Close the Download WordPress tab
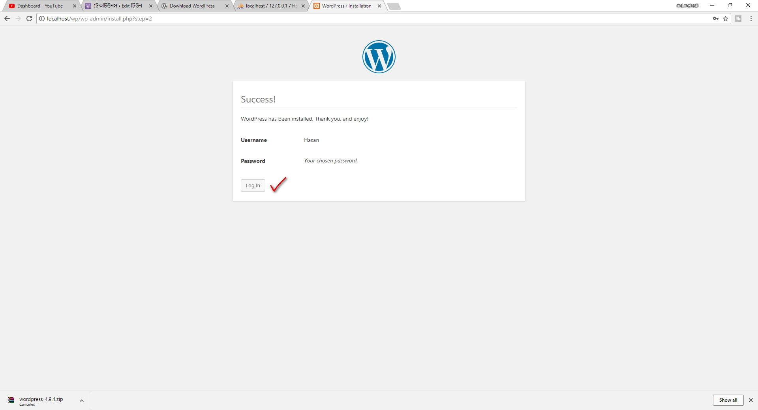Screen dimensions: 758x410 click(x=227, y=6)
